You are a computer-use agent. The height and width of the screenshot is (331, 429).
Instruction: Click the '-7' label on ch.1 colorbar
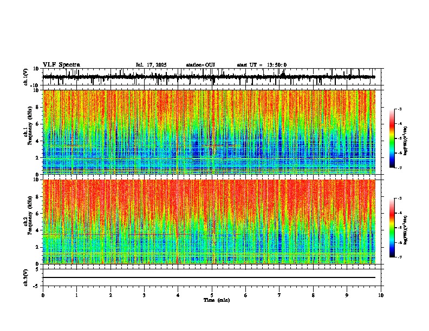(x=400, y=168)
